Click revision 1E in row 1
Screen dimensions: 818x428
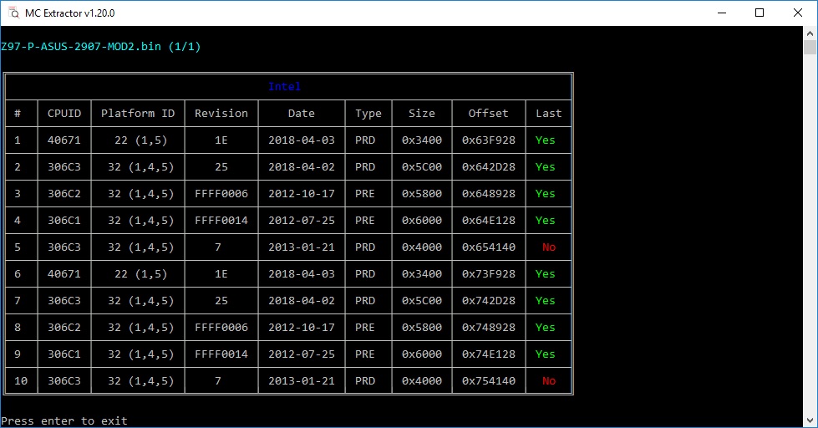[x=221, y=140]
